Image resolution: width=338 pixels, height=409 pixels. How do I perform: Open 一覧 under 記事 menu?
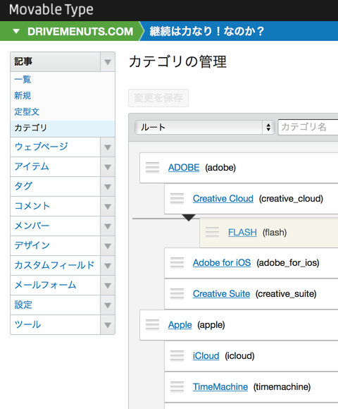23,79
